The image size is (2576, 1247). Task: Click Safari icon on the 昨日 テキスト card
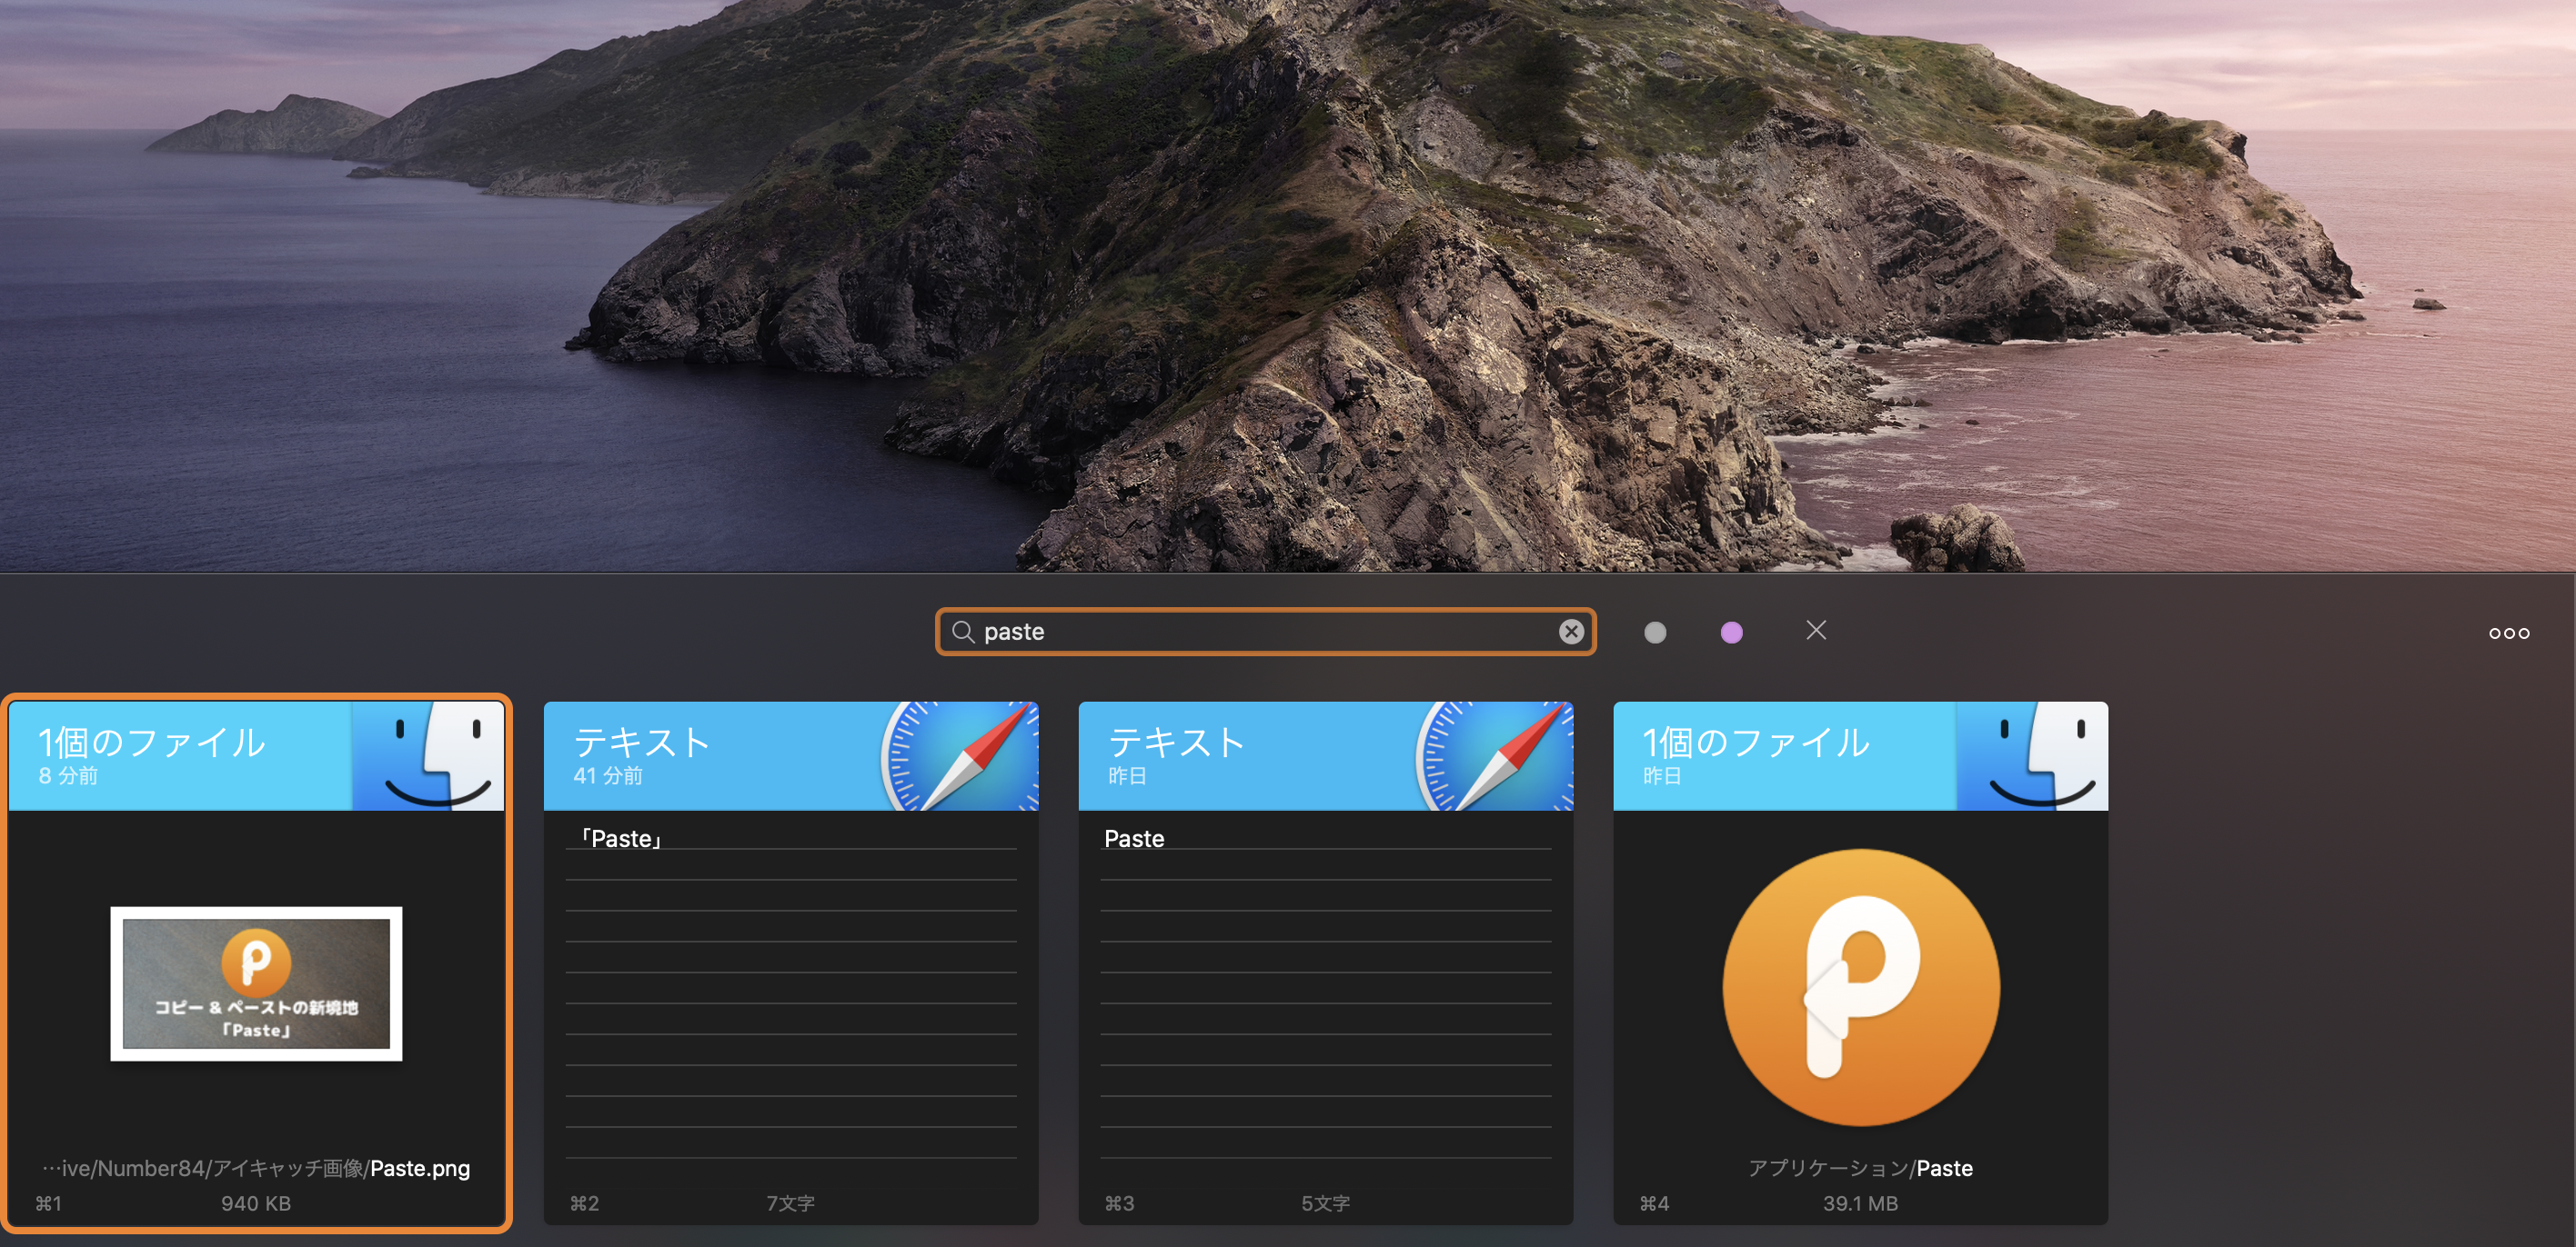(1495, 755)
